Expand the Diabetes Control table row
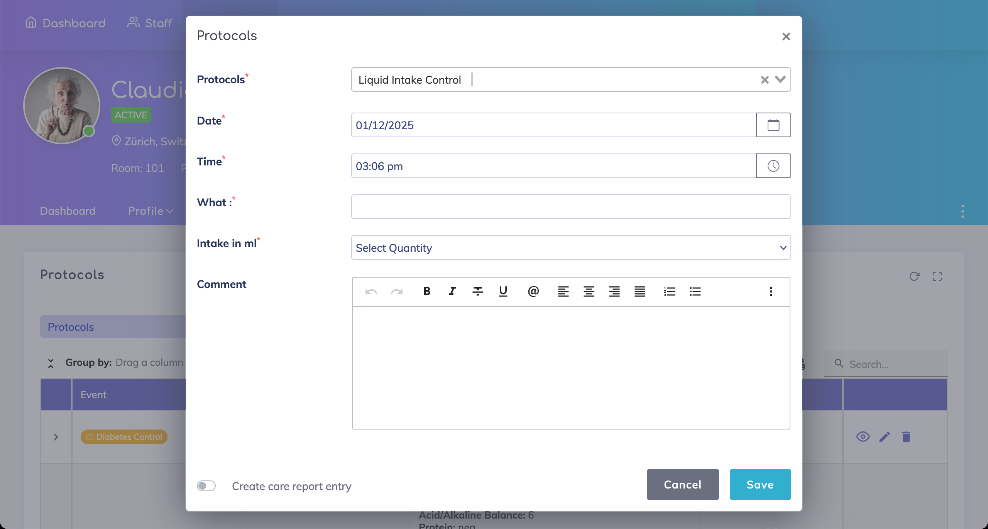This screenshot has width=988, height=529. pyautogui.click(x=56, y=436)
